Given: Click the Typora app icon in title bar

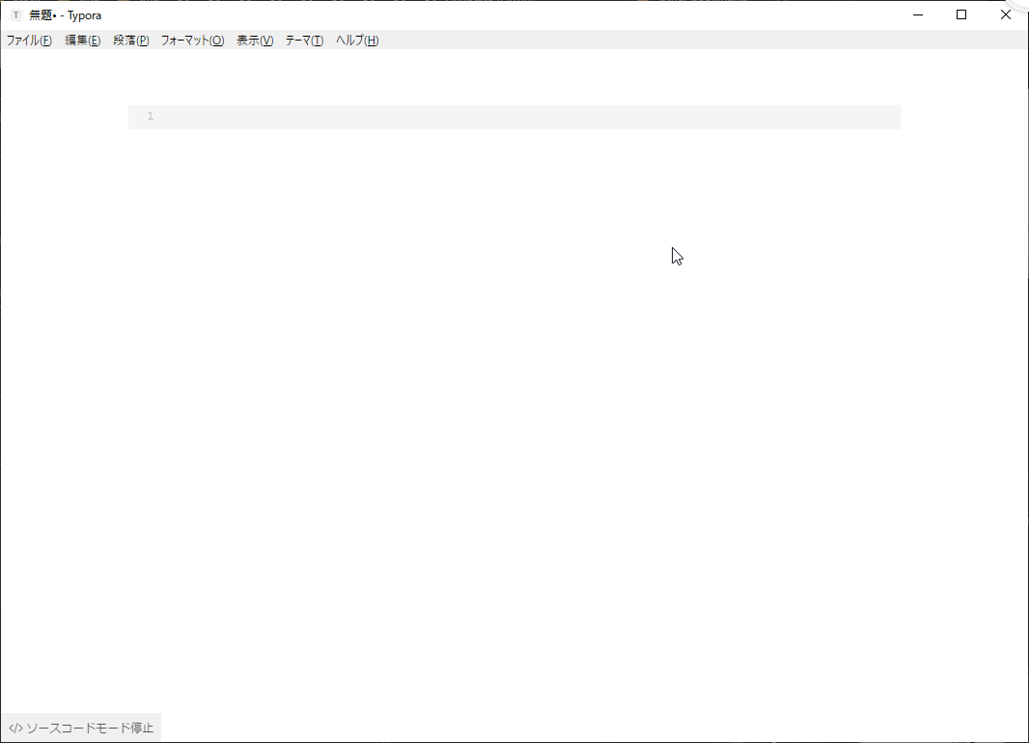Looking at the screenshot, I should coord(15,15).
